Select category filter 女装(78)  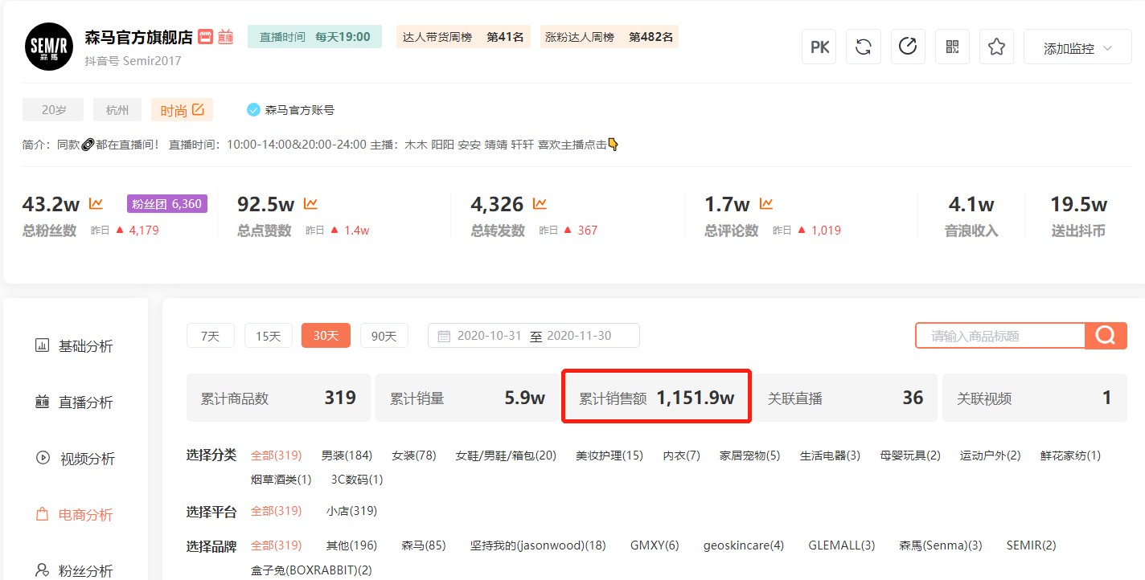click(414, 455)
